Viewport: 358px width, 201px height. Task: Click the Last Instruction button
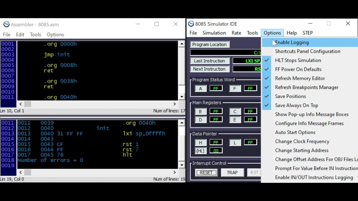click(209, 61)
